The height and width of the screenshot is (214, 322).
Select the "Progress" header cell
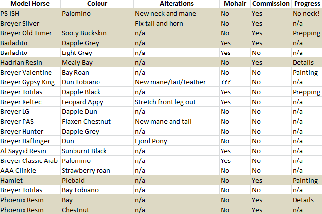[x=306, y=4]
